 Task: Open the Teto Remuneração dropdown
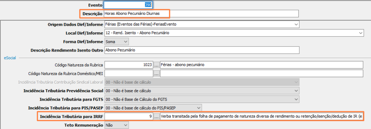[125, 125]
